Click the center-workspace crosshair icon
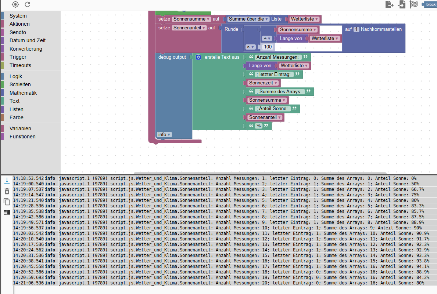Screen dimensions: 437x294 (15, 4)
